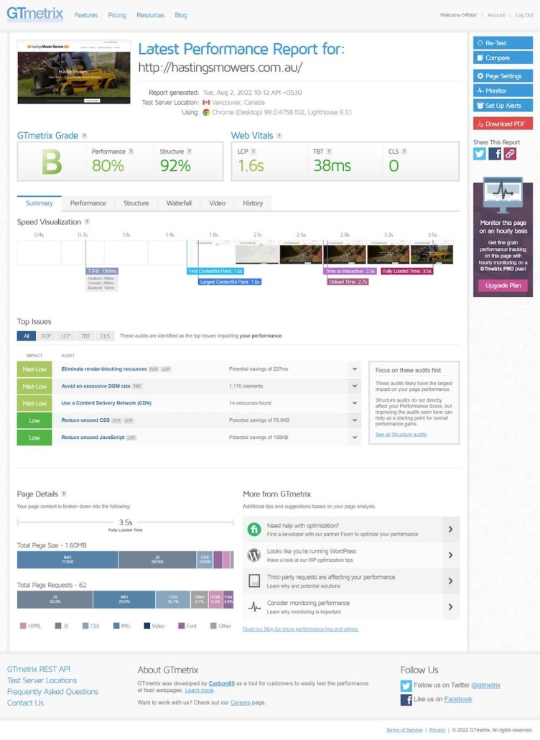Image resolution: width=540 pixels, height=740 pixels.
Task: Filter Top Issues by FCP
Action: point(46,336)
